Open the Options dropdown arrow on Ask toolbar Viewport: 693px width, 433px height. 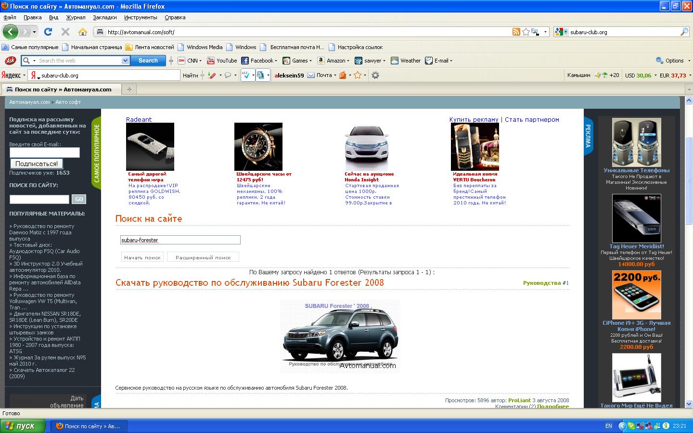(688, 61)
